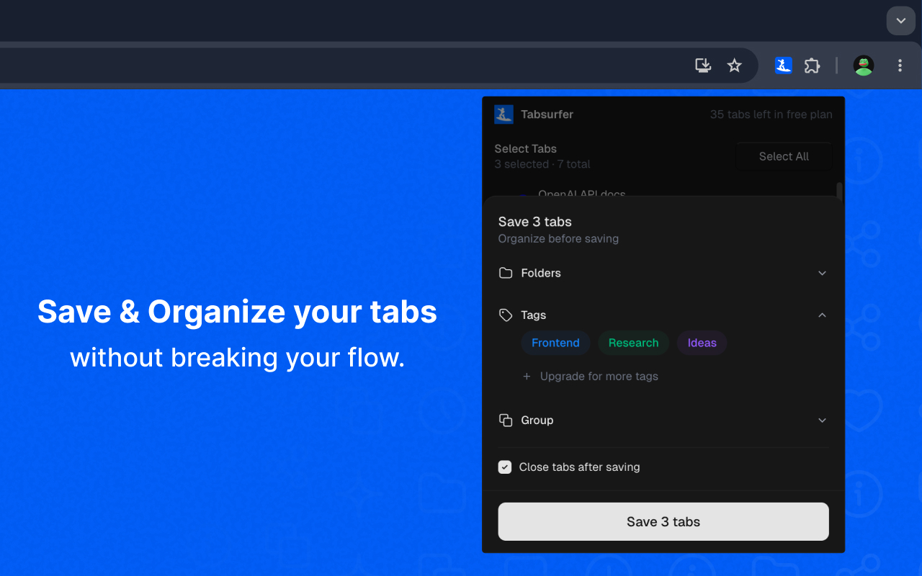922x576 pixels.
Task: Open the Chrome profile avatar
Action: tap(864, 66)
